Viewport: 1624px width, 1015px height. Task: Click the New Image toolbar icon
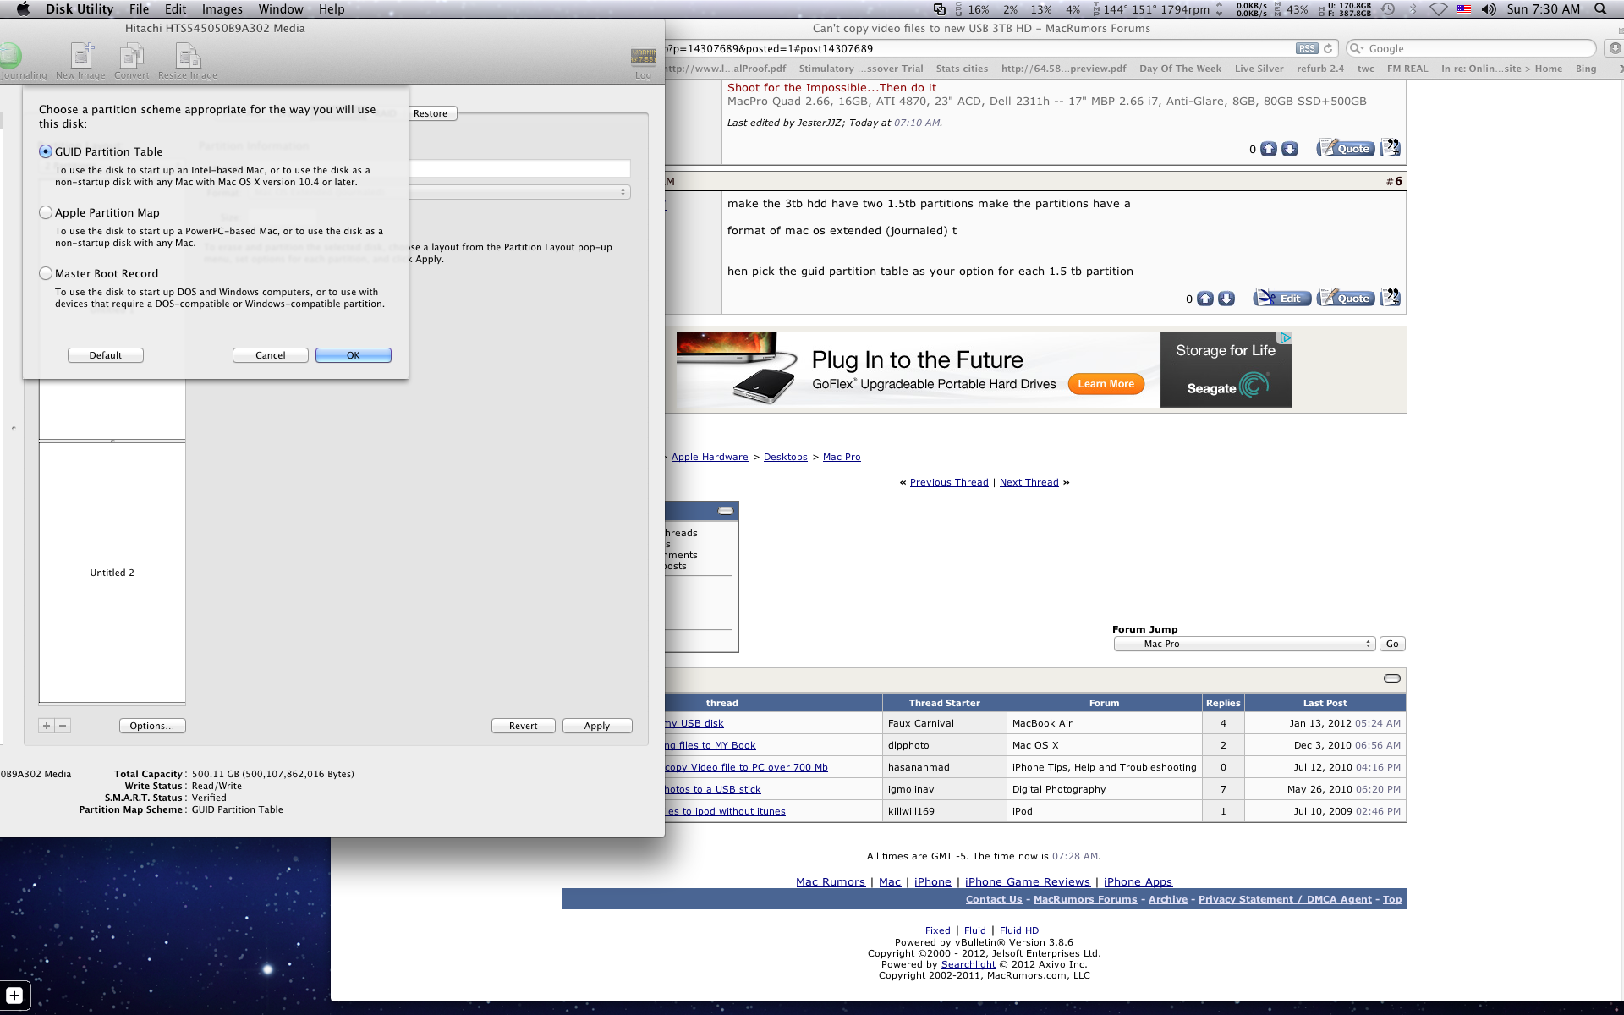coord(81,58)
